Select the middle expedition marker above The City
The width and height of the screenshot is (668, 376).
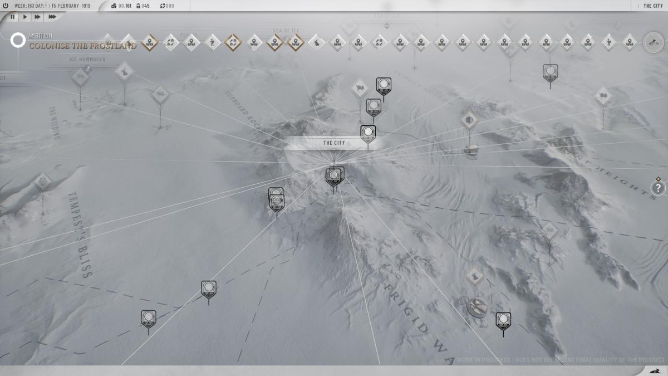tap(374, 109)
